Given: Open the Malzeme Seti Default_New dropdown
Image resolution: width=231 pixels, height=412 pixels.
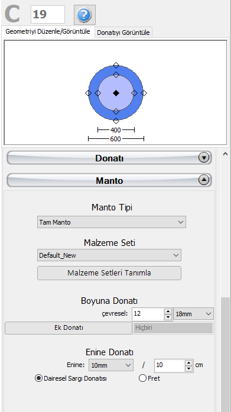Looking at the screenshot, I should [x=109, y=255].
